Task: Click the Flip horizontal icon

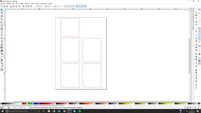Action: click(16, 6)
